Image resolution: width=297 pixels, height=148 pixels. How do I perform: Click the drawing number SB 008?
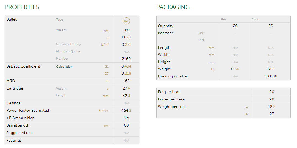(271, 76)
